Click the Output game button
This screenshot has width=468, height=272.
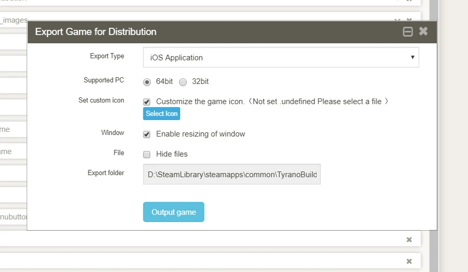(x=174, y=212)
